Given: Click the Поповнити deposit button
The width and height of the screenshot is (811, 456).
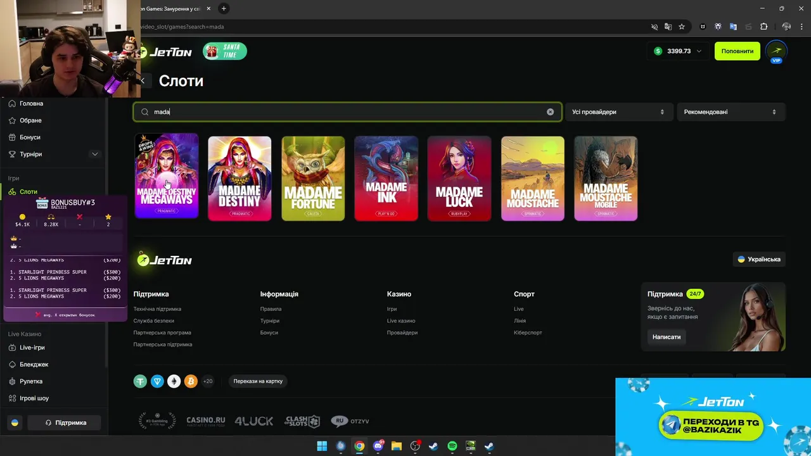Looking at the screenshot, I should click(738, 51).
